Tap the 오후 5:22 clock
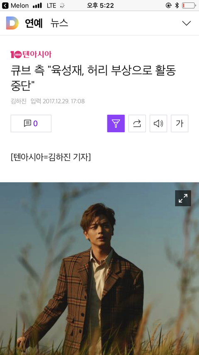199x355 pixels. point(100,5)
